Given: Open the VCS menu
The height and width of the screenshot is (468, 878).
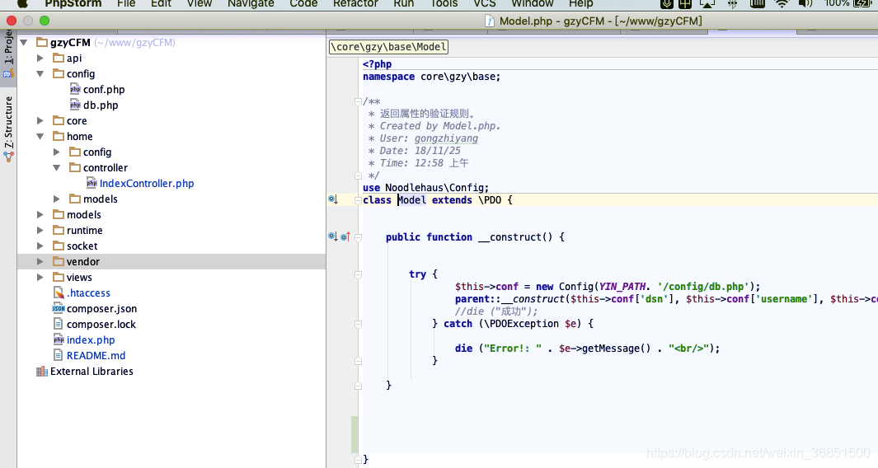Looking at the screenshot, I should coord(485,3).
